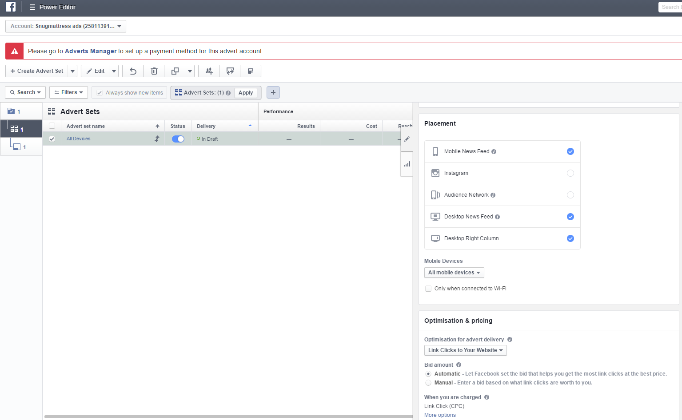This screenshot has height=420, width=682.
Task: Click Apply on the Advert Sets filter
Action: 246,93
